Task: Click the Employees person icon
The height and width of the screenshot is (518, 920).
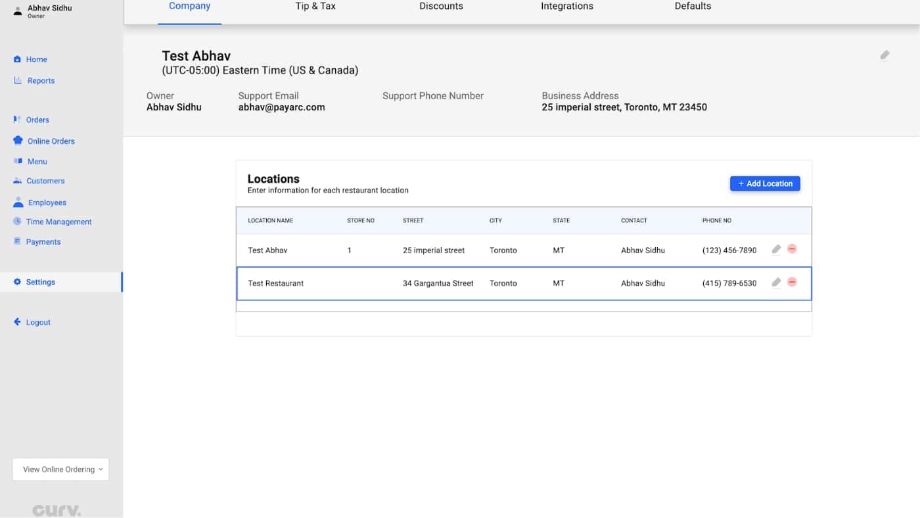Action: pyautogui.click(x=18, y=202)
